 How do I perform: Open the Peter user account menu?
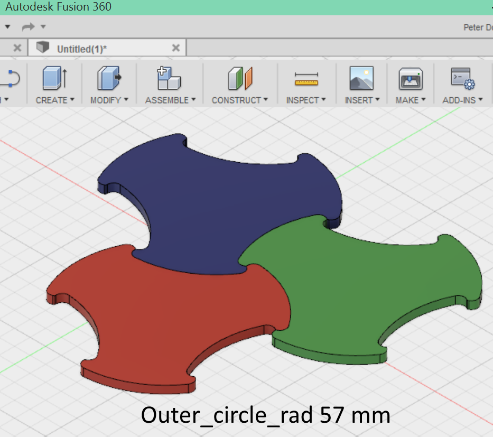point(478,27)
